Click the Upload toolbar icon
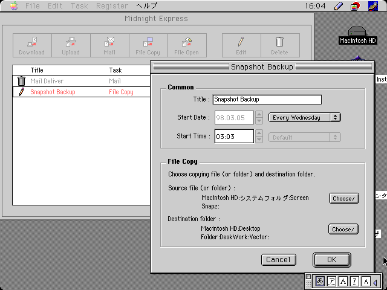 point(71,46)
